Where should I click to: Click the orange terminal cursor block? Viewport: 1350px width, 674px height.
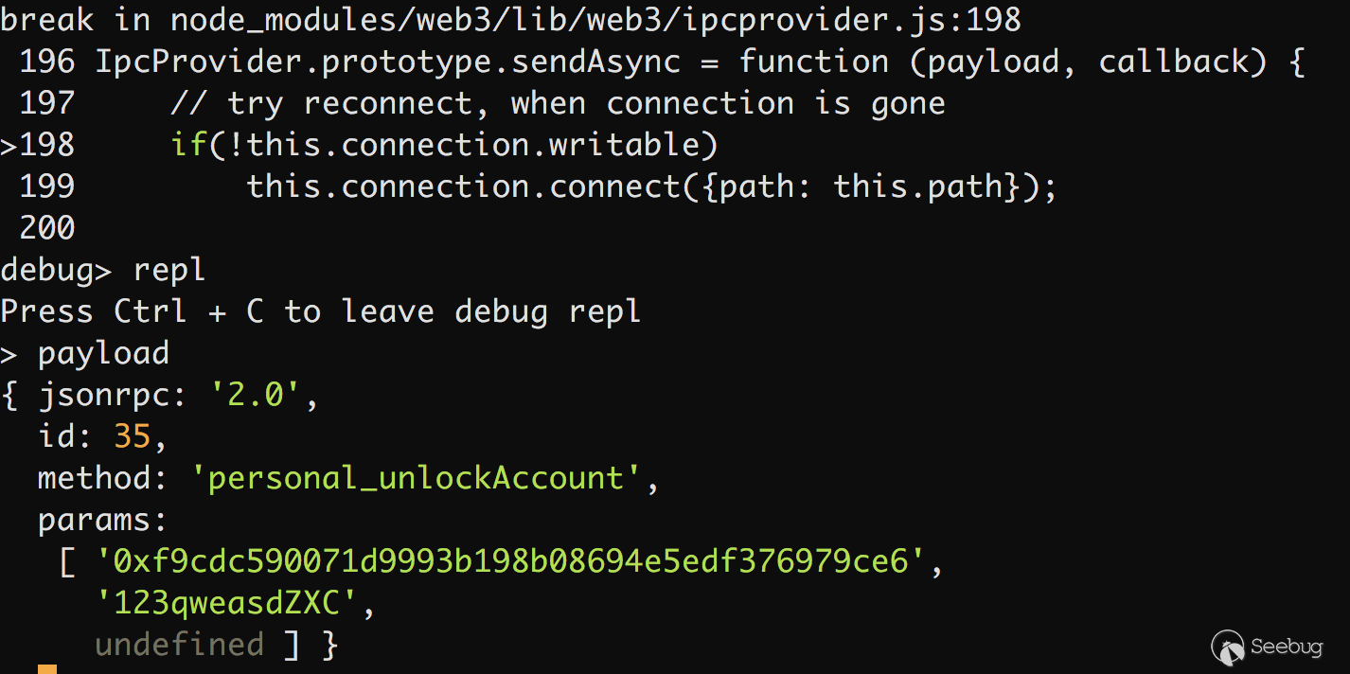[x=47, y=669]
